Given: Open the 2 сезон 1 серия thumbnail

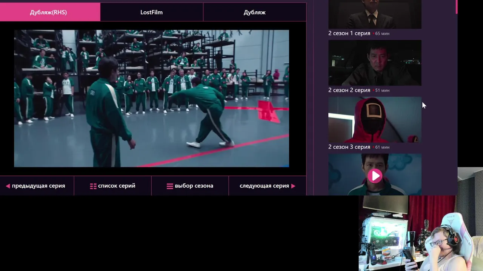Looking at the screenshot, I should 375,14.
